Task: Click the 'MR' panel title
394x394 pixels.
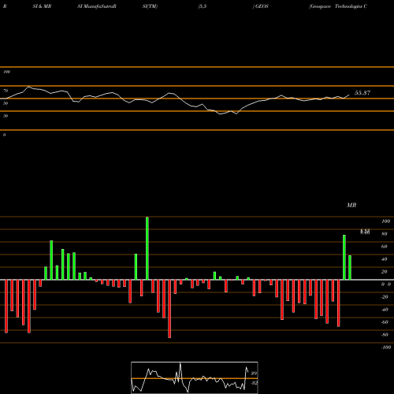Action: [x=351, y=205]
